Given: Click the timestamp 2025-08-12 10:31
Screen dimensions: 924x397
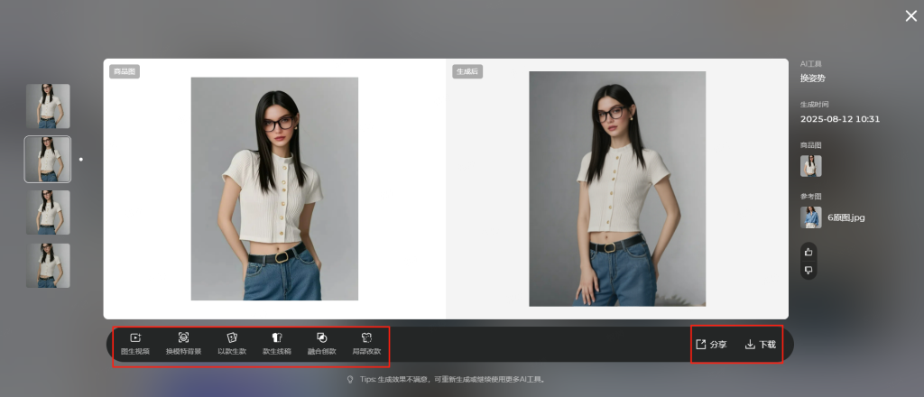Looking at the screenshot, I should [x=840, y=119].
